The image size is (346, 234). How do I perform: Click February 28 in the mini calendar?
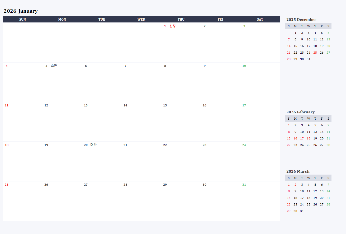pyautogui.click(x=328, y=145)
